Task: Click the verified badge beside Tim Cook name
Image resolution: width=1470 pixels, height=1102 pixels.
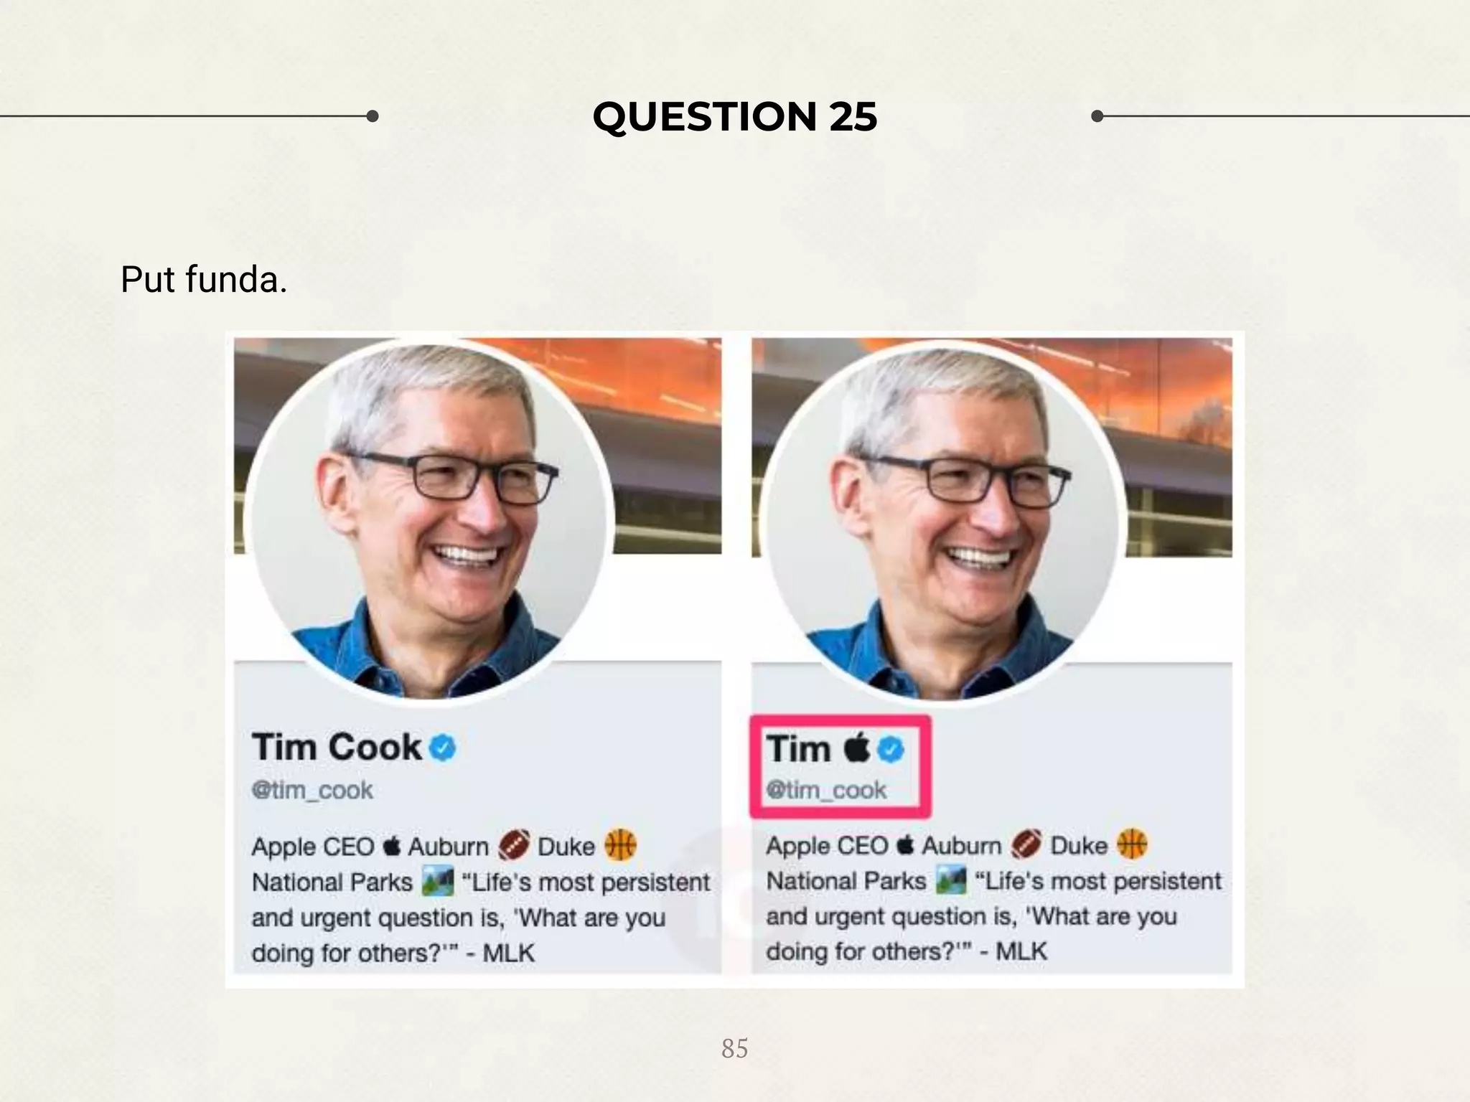Action: (442, 748)
